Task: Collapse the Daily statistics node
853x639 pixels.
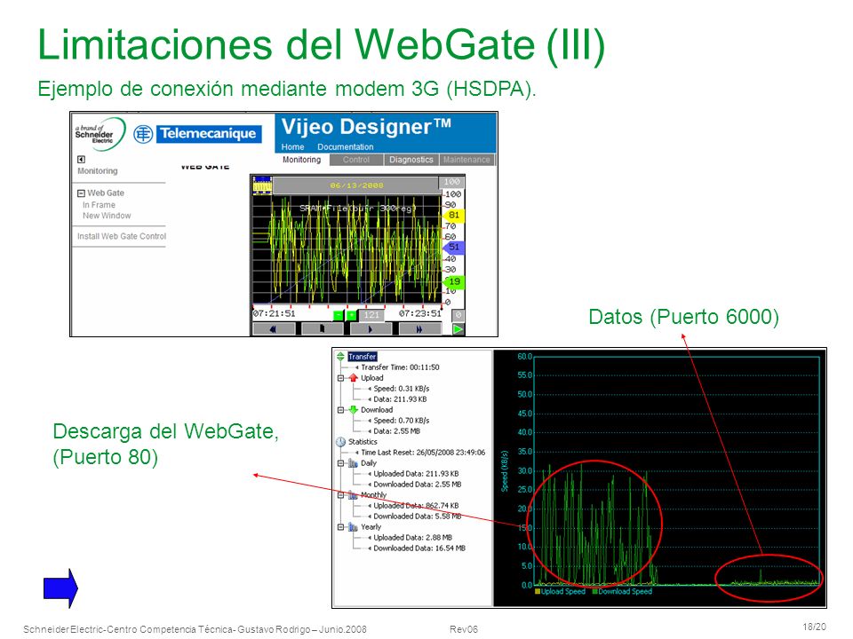Action: click(x=340, y=463)
